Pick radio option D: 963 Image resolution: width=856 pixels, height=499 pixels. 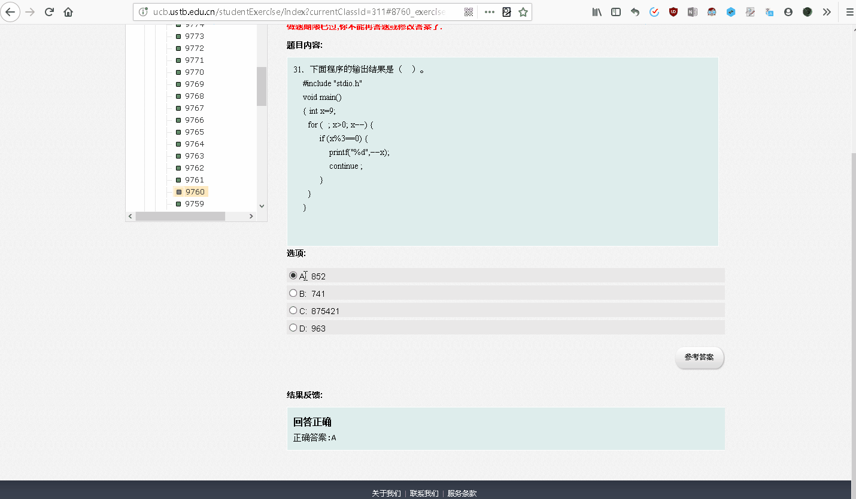(293, 328)
